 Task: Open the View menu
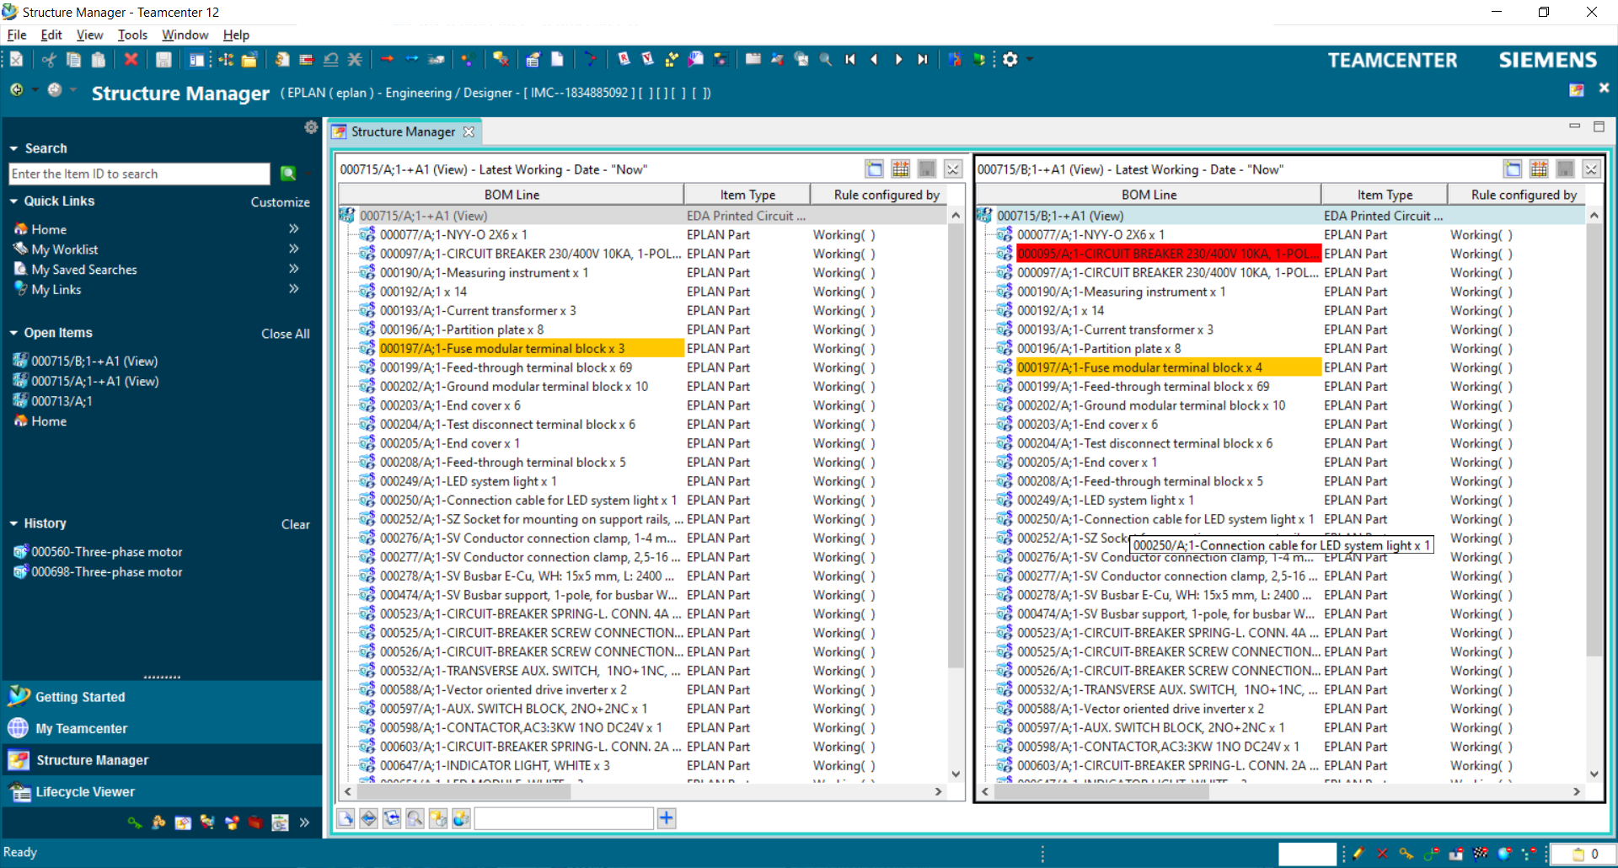[89, 35]
